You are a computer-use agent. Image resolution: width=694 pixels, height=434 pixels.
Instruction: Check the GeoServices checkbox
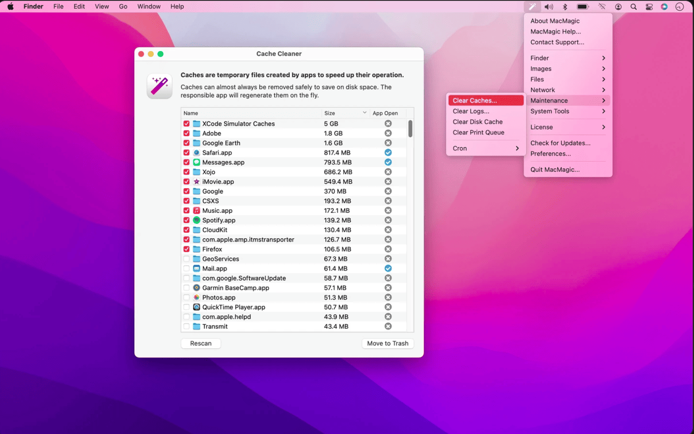click(x=186, y=259)
